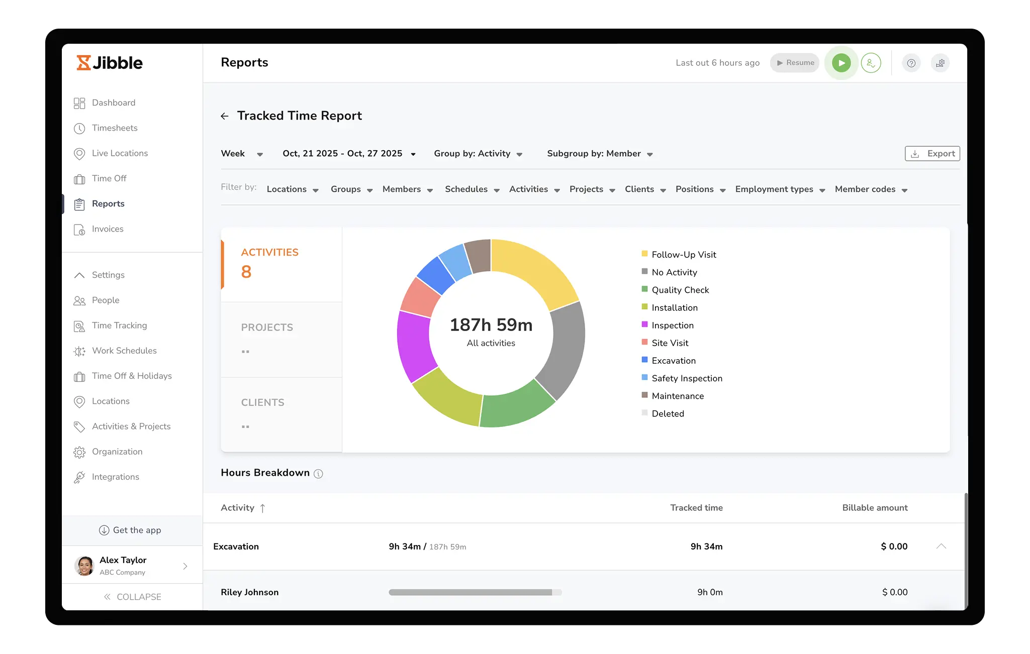Open Subgroup by: Member dropdown
The width and height of the screenshot is (1030, 654).
click(x=600, y=154)
